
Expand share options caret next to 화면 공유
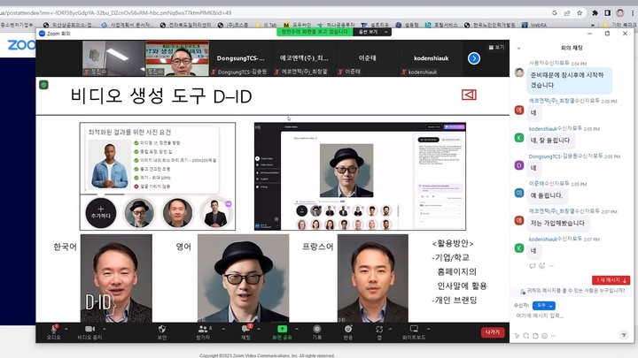click(297, 329)
